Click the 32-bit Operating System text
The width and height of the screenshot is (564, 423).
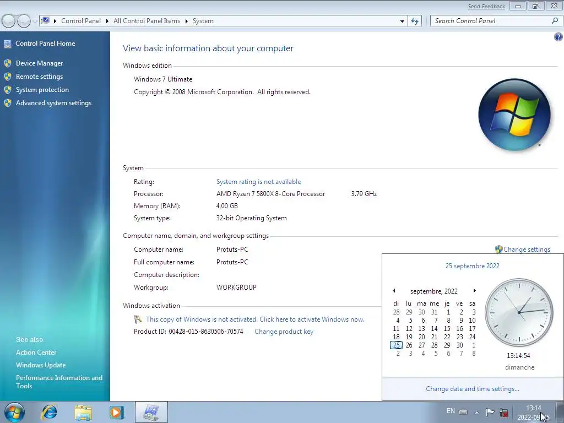point(251,218)
